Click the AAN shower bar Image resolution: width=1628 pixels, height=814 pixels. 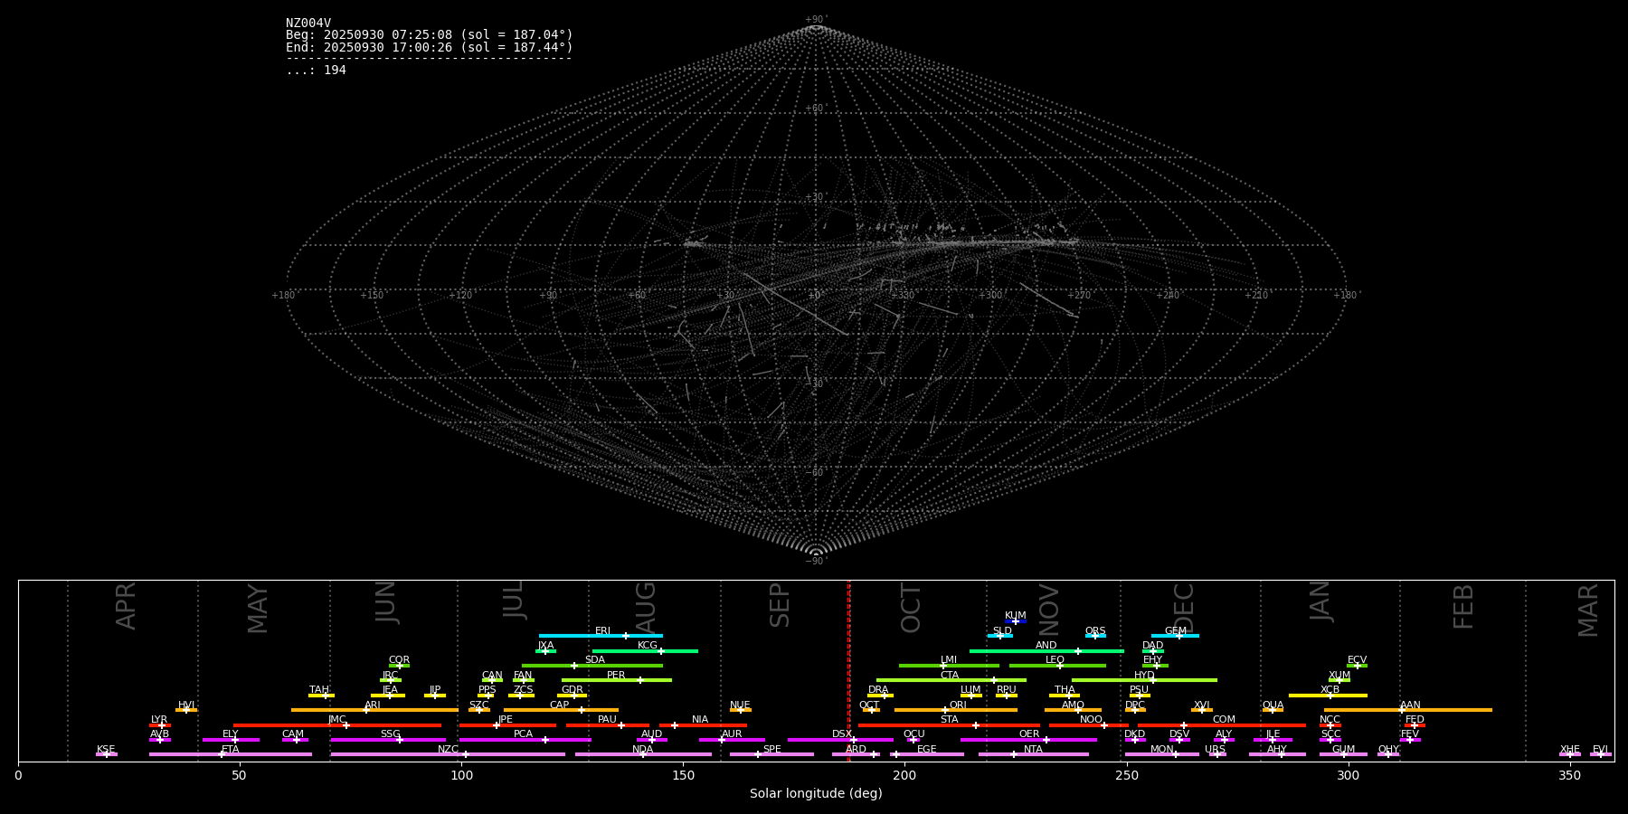pyautogui.click(x=1408, y=710)
